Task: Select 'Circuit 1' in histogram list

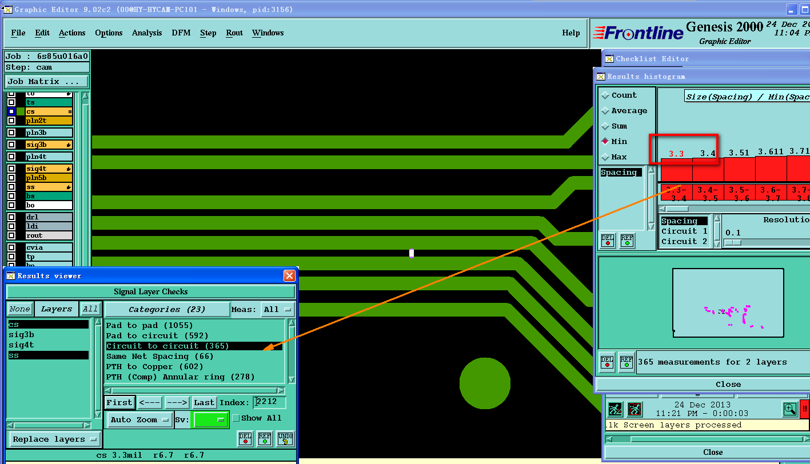Action: click(684, 231)
